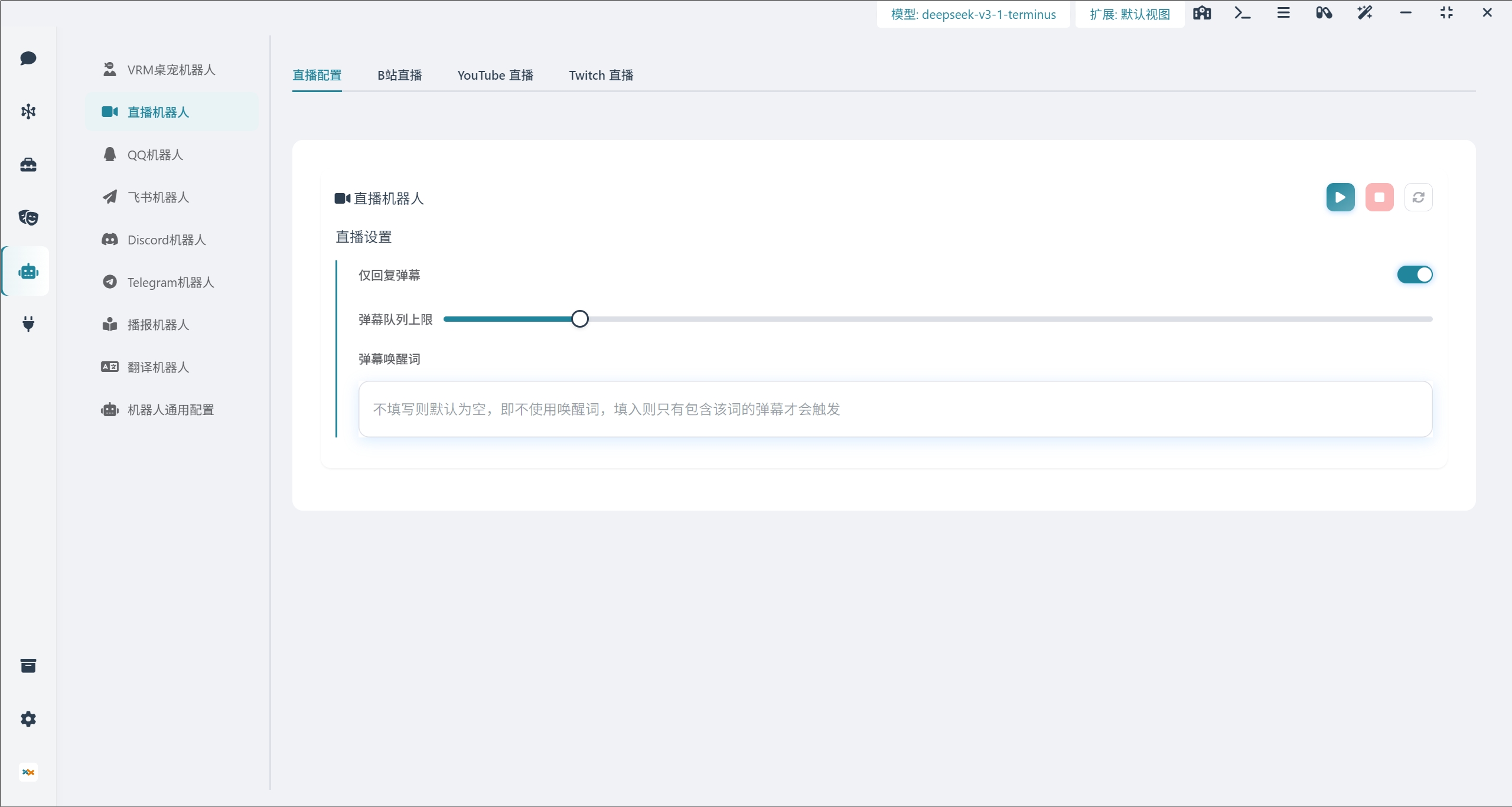
Task: Start the live stream bot with play button
Action: [x=1340, y=197]
